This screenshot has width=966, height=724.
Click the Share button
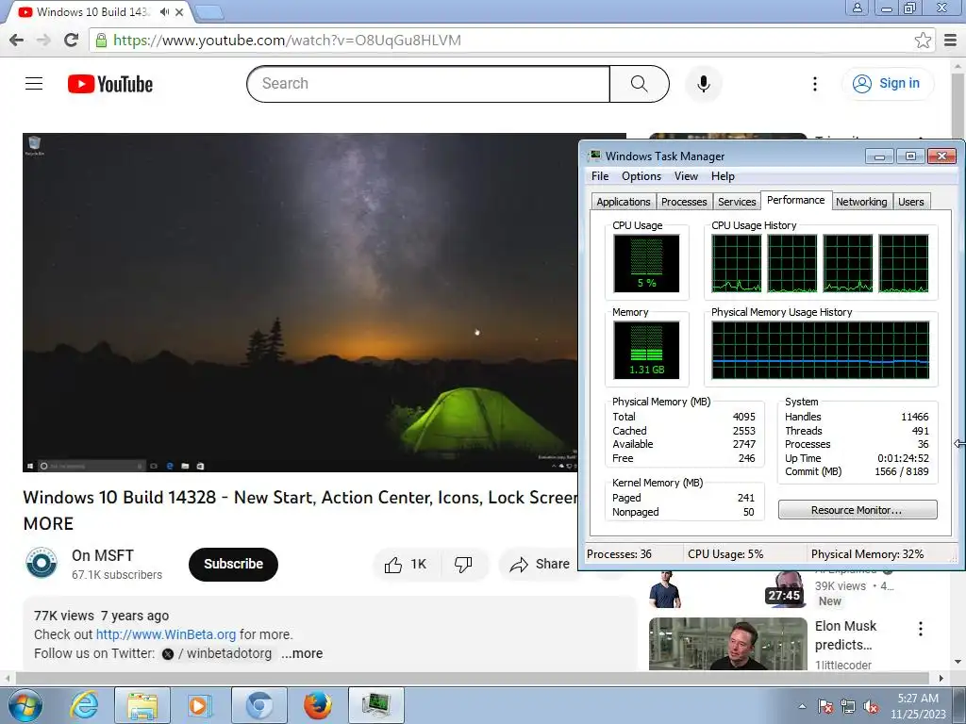541,564
